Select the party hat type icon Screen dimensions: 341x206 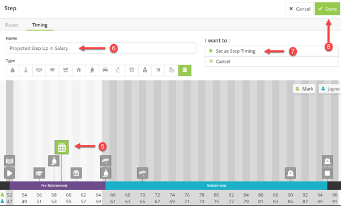(x=26, y=70)
